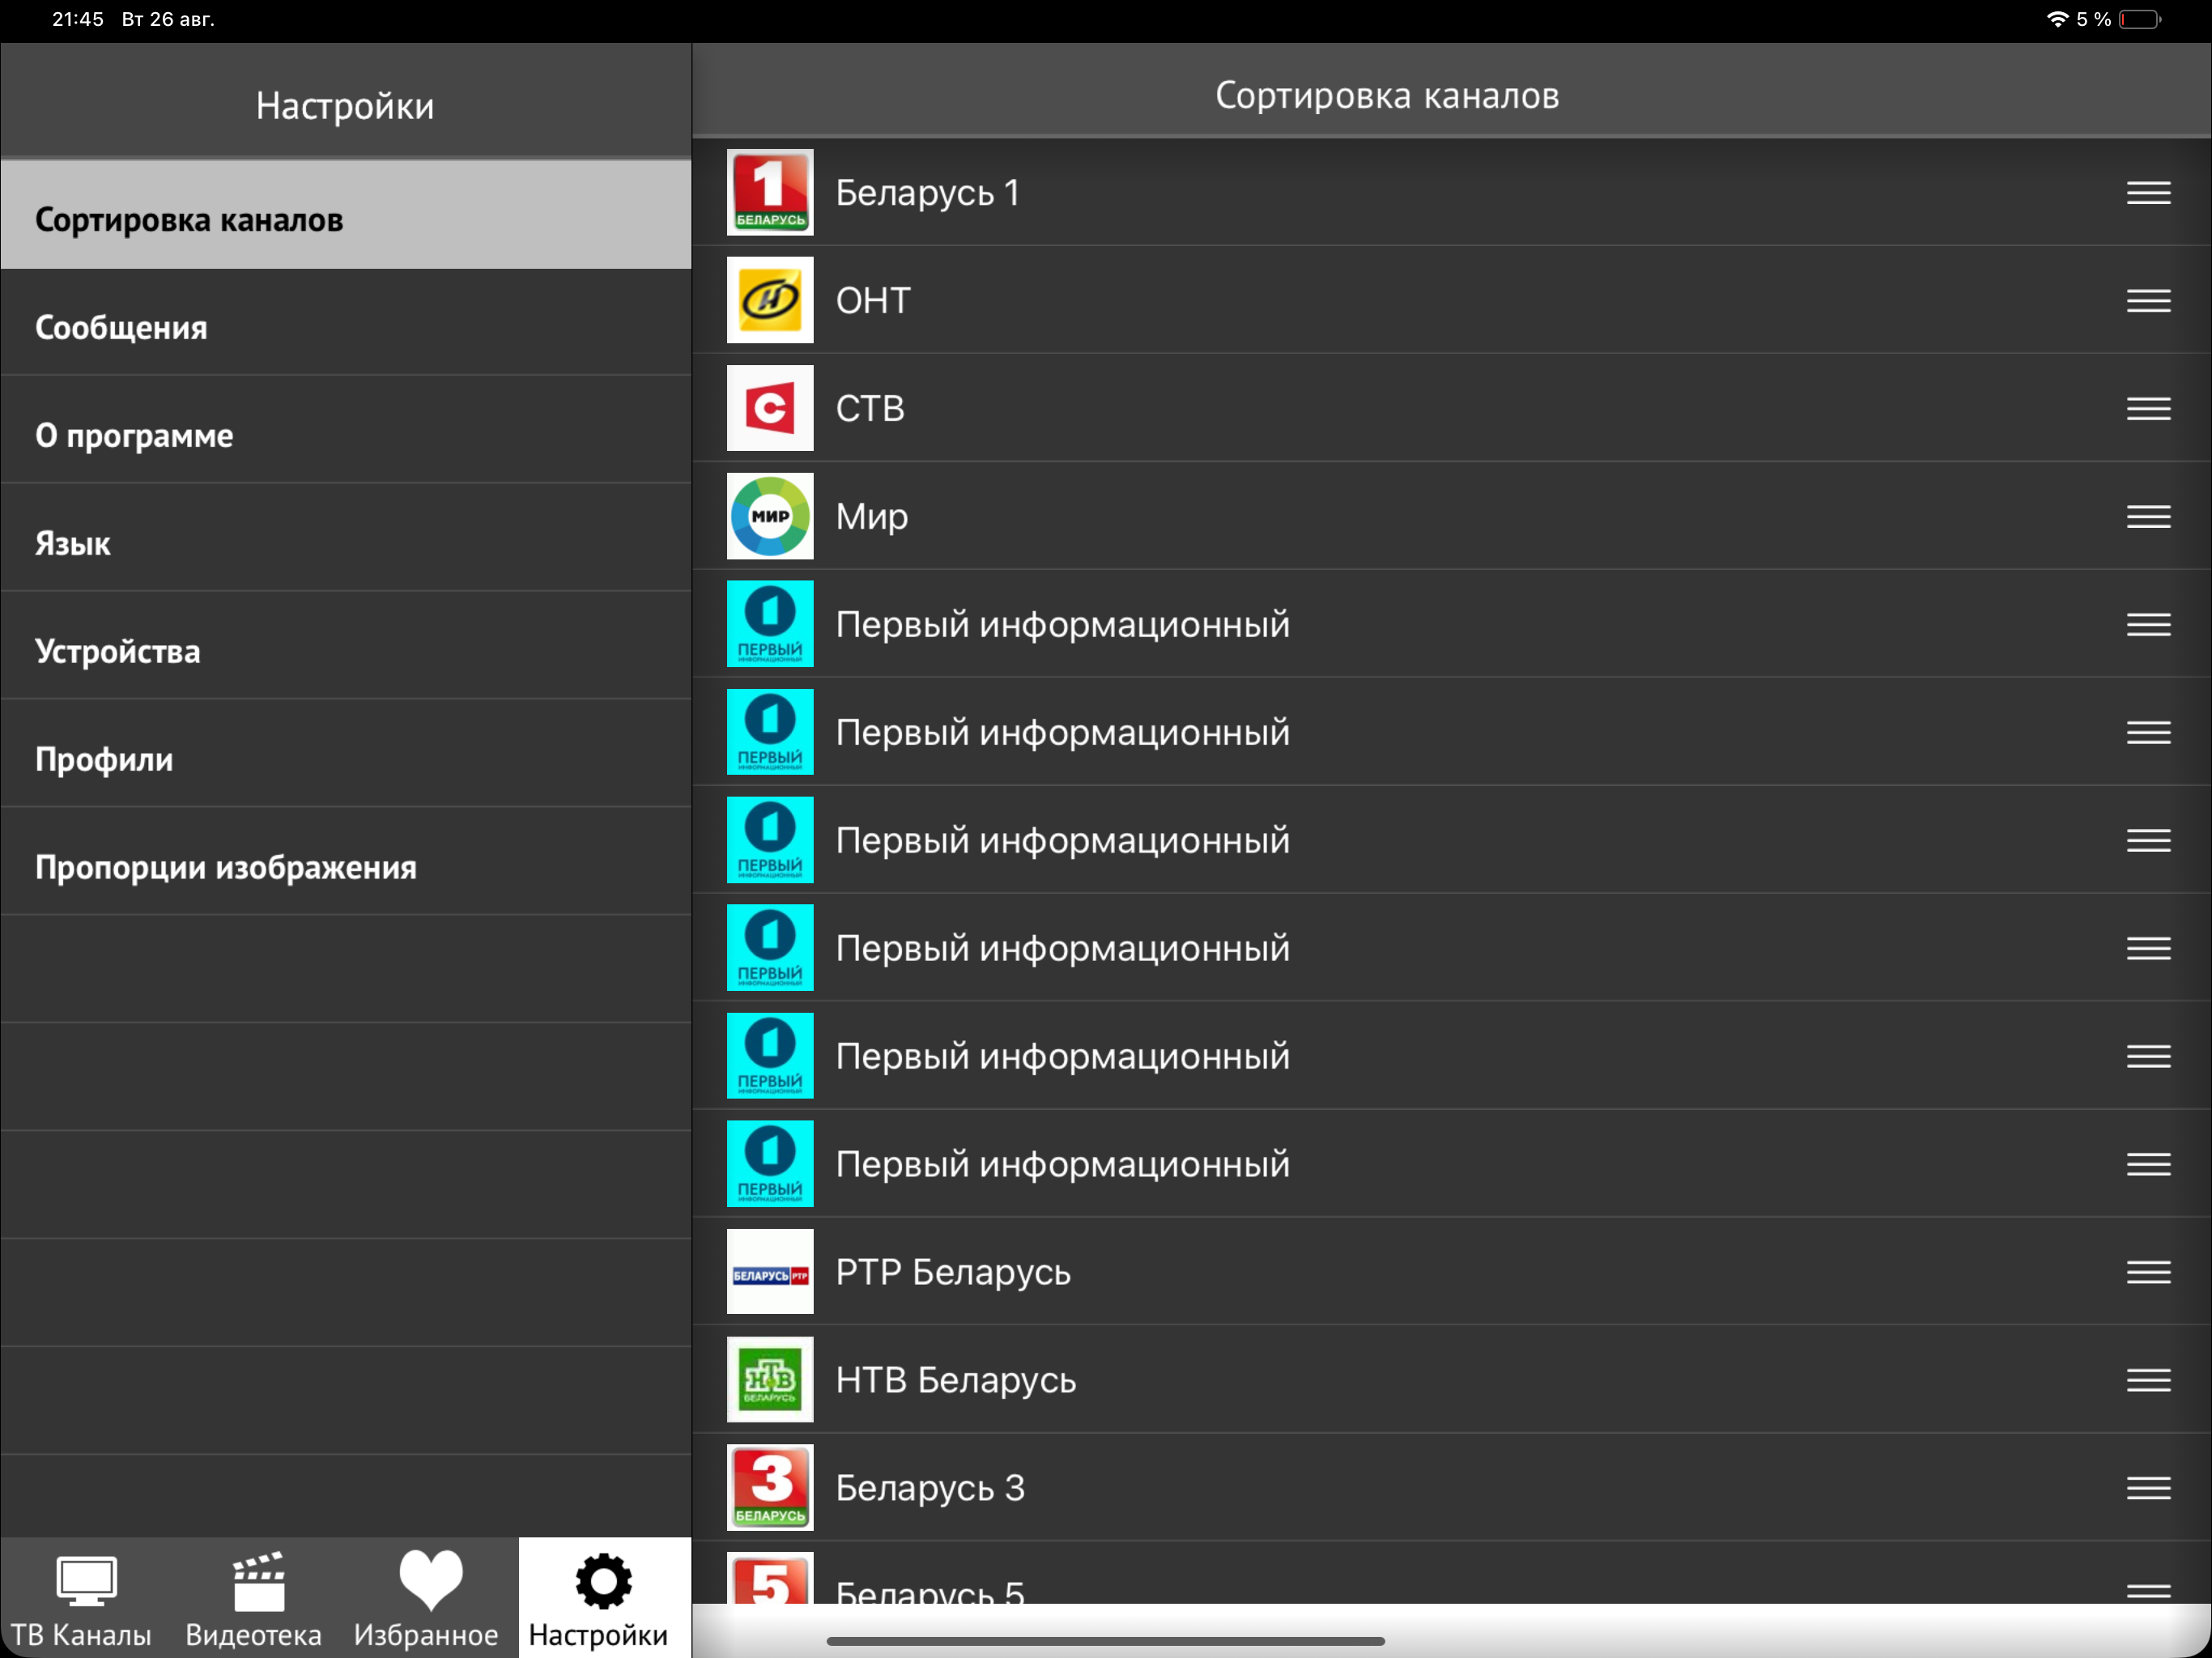This screenshot has height=1658, width=2212.
Task: Grab the reorder handle for Беларусь 3
Action: tap(2148, 1488)
